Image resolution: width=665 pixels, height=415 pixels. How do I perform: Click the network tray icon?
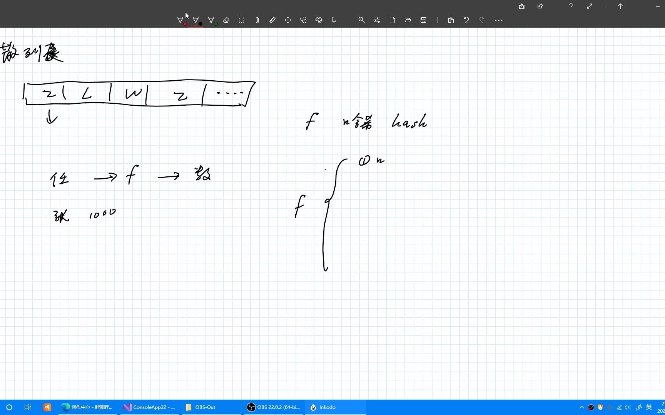[619, 408]
